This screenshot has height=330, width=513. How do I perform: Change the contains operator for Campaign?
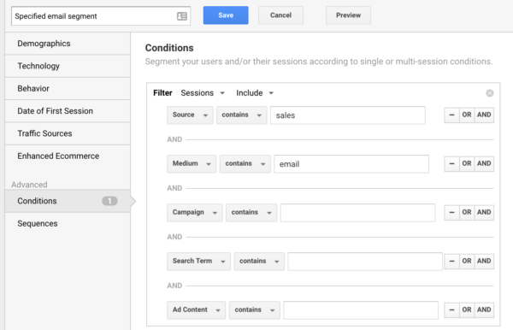[x=251, y=213]
